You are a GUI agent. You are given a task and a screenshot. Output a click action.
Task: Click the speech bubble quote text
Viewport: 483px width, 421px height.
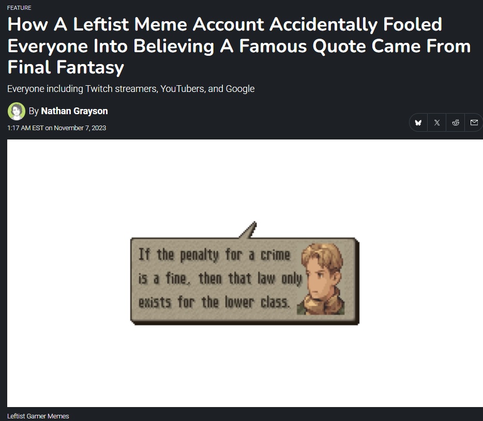[x=220, y=279]
